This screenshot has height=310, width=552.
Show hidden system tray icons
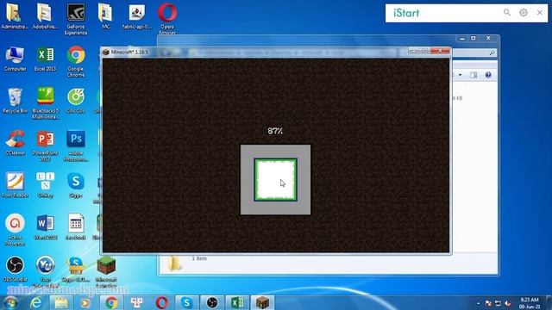(x=478, y=303)
